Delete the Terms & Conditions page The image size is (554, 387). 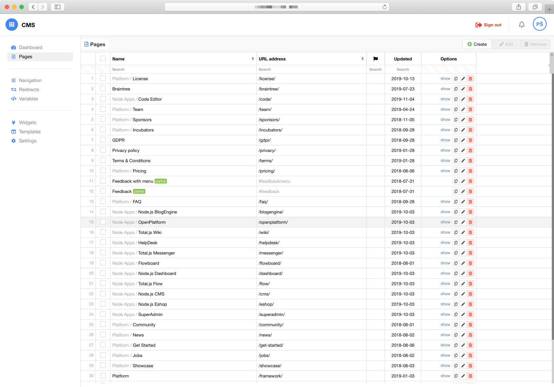pos(471,161)
